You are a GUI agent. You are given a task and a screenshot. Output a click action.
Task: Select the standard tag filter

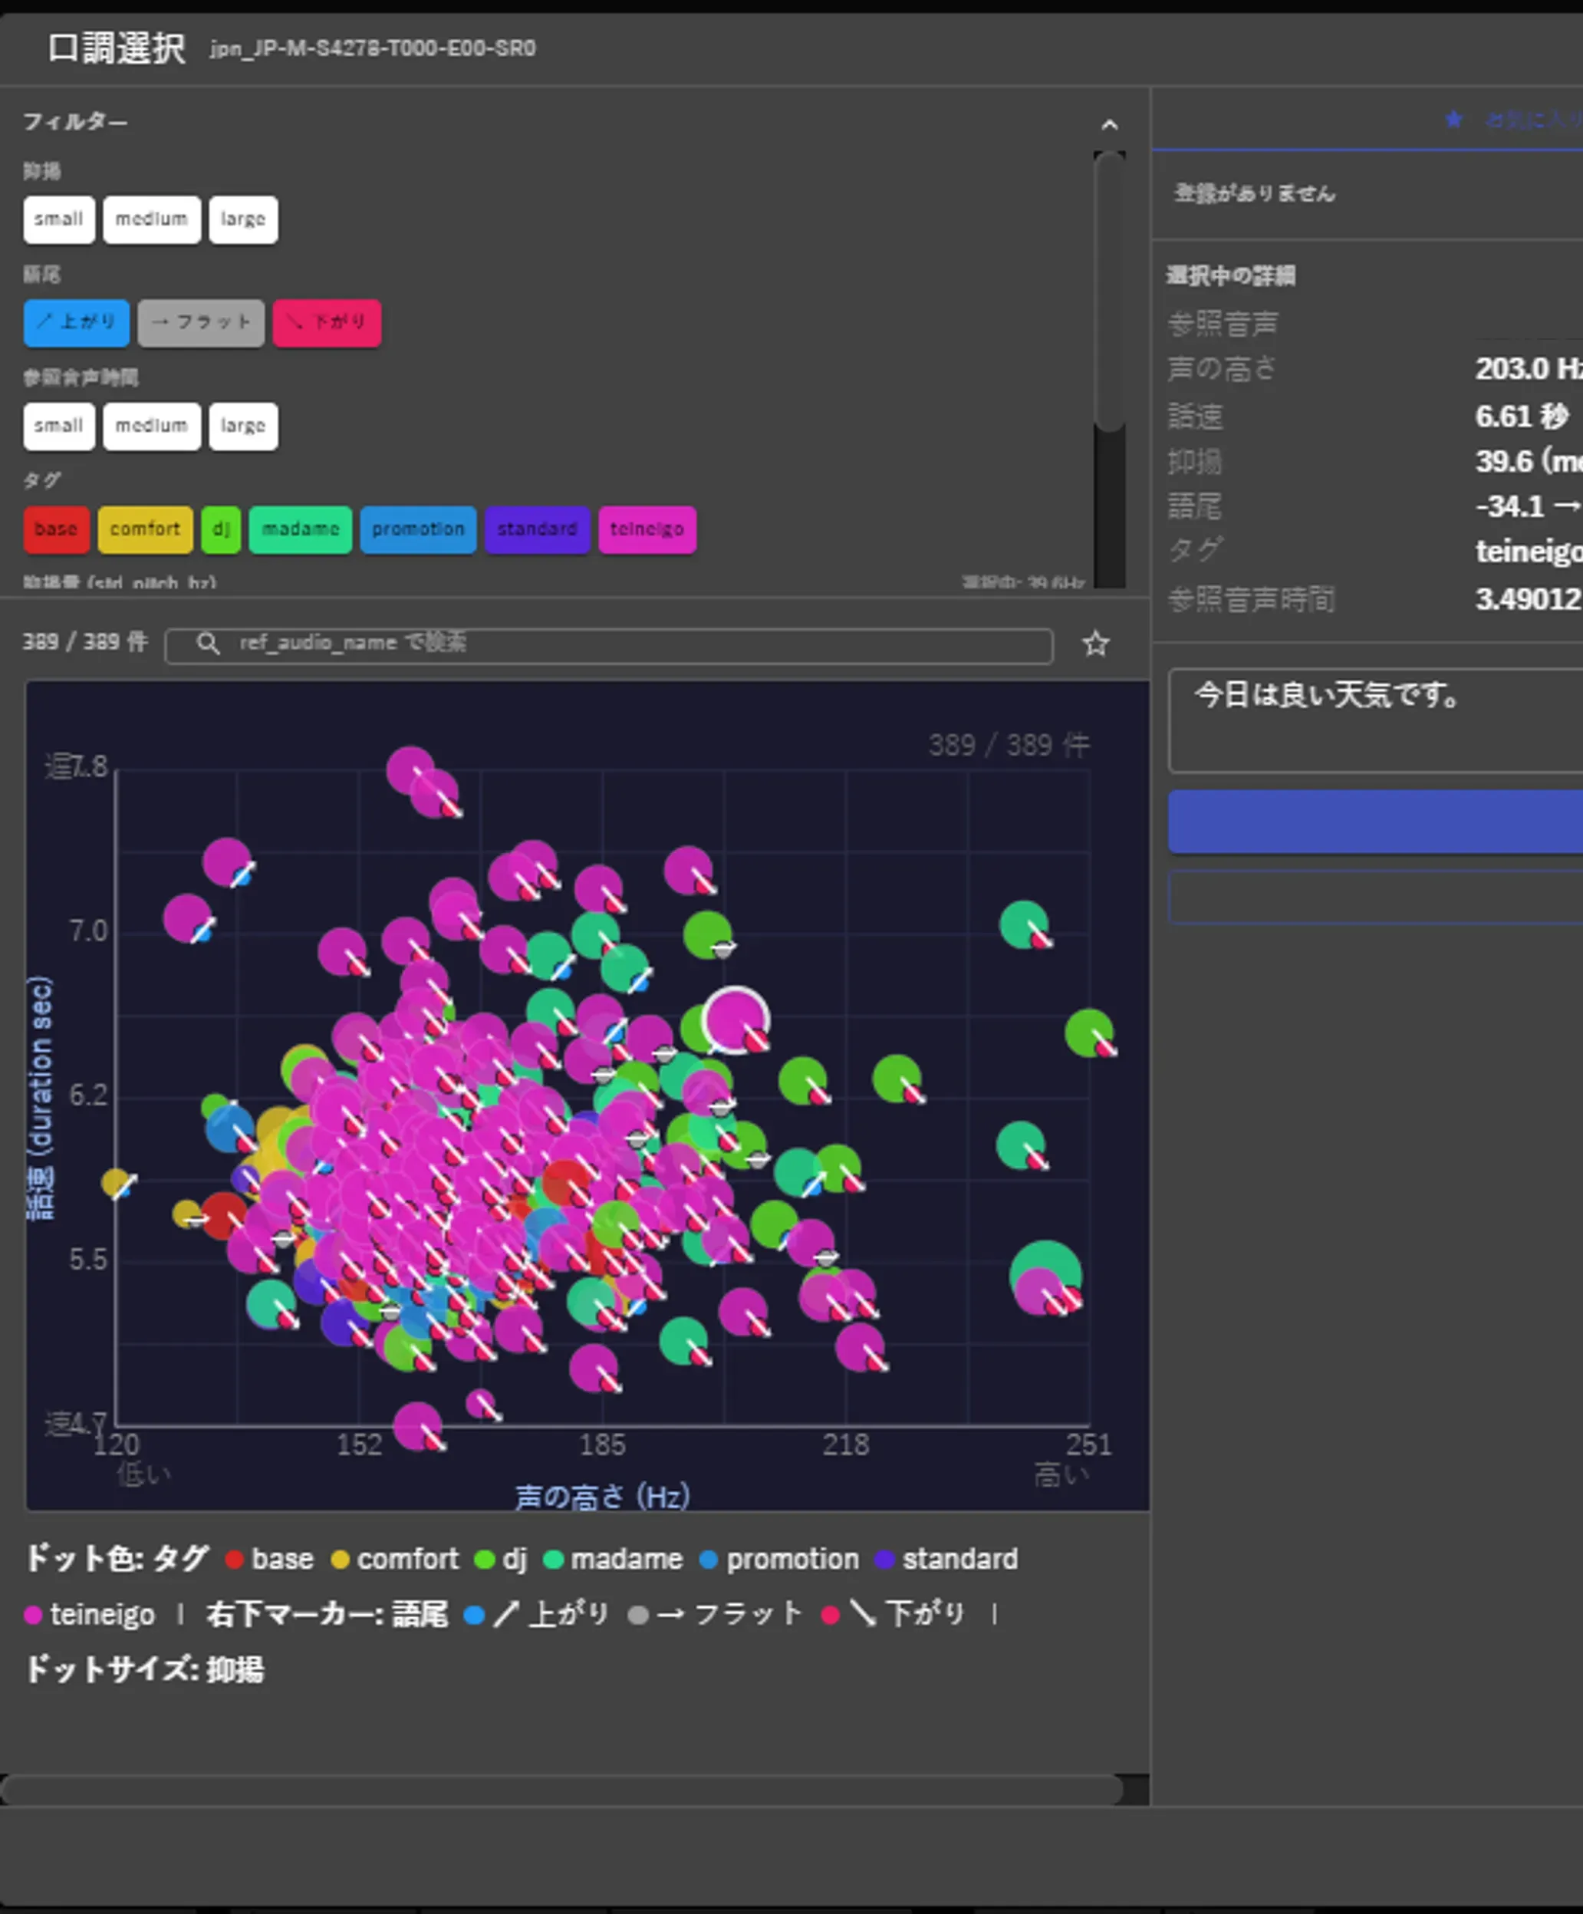tap(537, 529)
